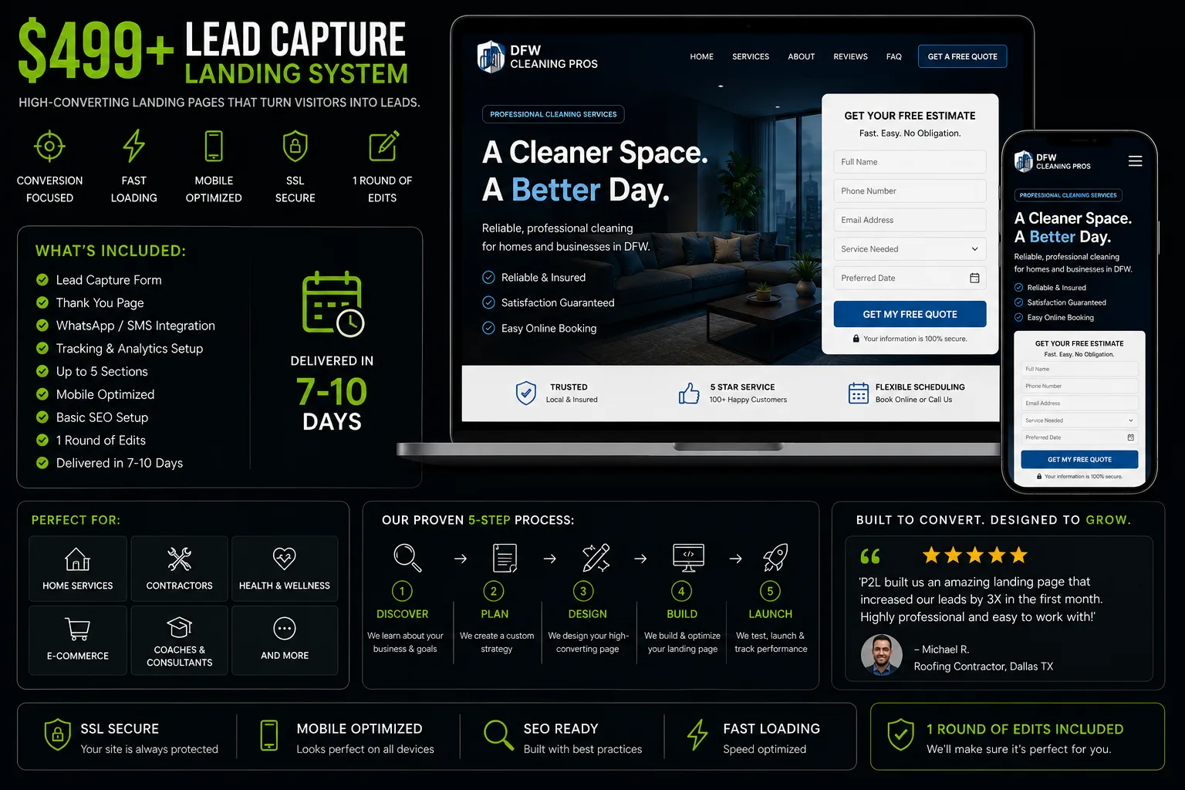This screenshot has width=1185, height=790.
Task: Click the calendar icon in Preferred Date field
Action: tap(974, 278)
